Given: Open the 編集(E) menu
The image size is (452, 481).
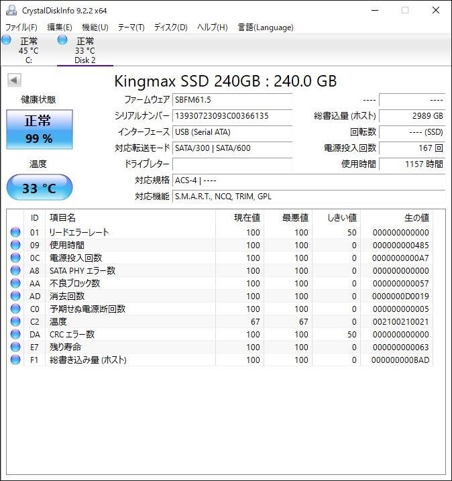Looking at the screenshot, I should 60,28.
